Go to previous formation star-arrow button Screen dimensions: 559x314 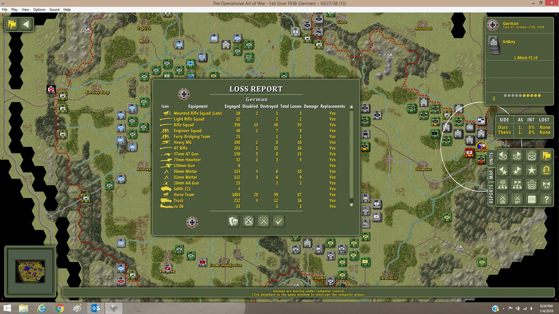[x=503, y=171]
